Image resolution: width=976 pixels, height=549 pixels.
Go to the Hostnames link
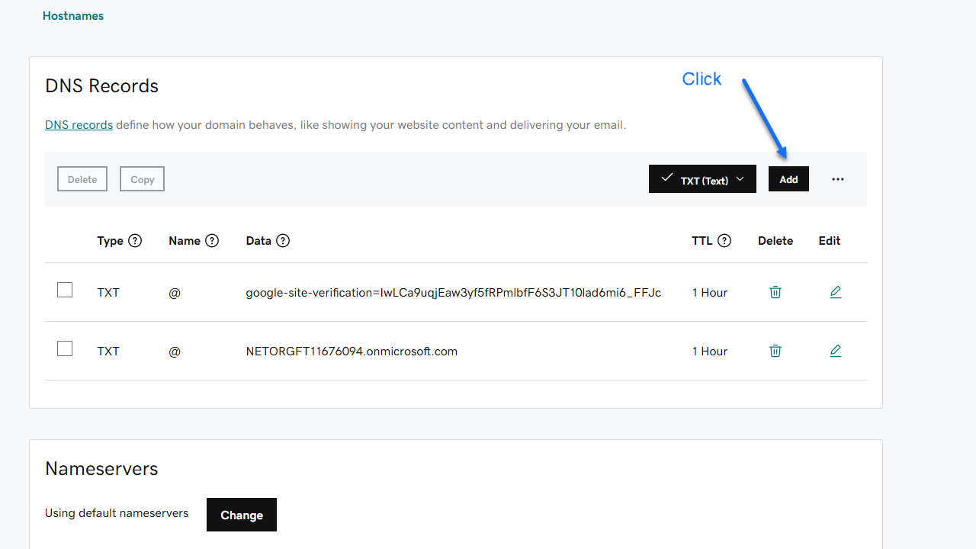pyautogui.click(x=73, y=16)
